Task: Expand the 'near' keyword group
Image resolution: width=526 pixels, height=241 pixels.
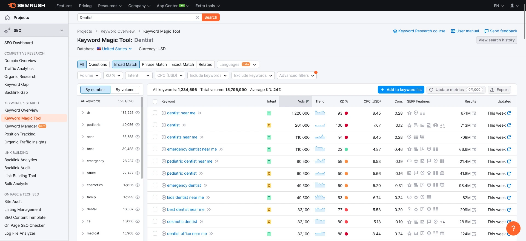Action: pyautogui.click(x=83, y=137)
